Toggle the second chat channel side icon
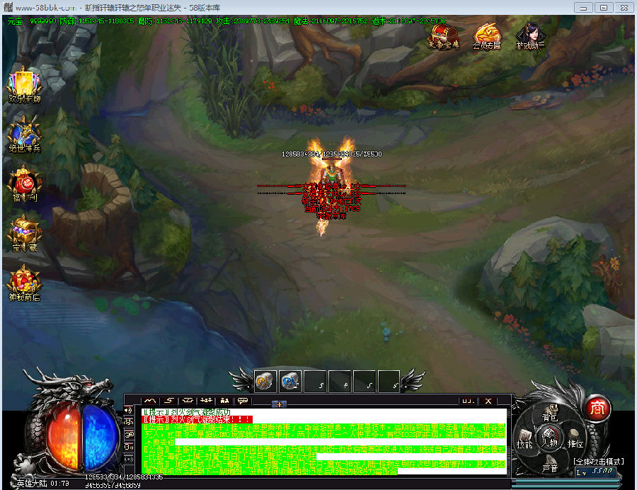 coord(129,422)
